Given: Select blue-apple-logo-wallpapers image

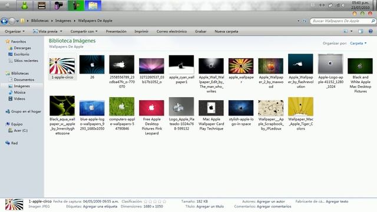Looking at the screenshot, I should click(x=92, y=108).
